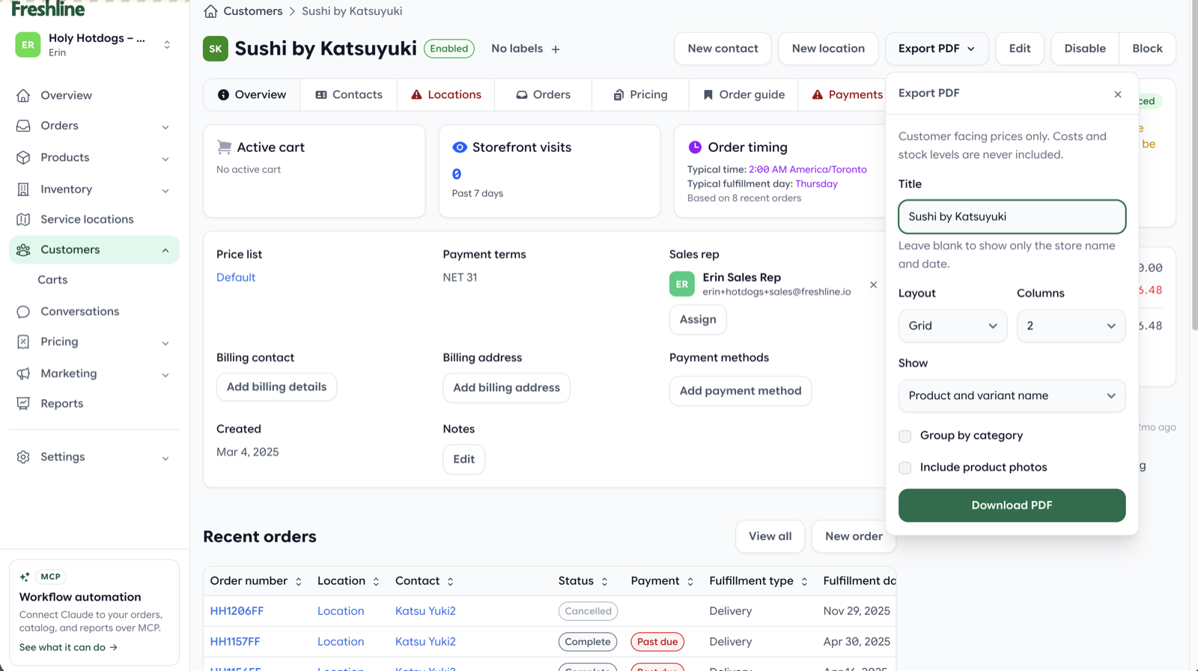Click the Orders tray icon in sidebar
Screen dimensions: 1198x671
(x=23, y=126)
